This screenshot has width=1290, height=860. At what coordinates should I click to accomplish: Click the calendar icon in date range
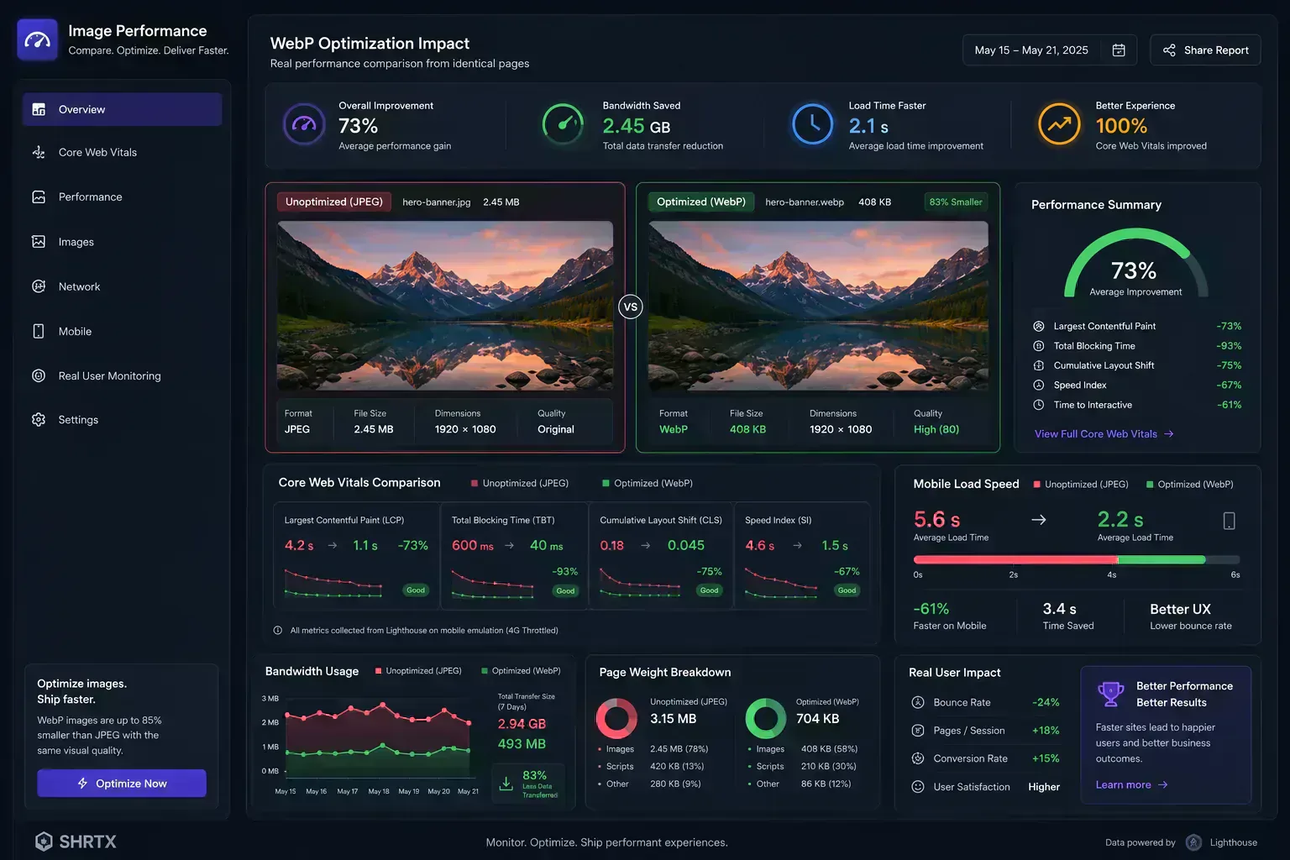pyautogui.click(x=1119, y=50)
